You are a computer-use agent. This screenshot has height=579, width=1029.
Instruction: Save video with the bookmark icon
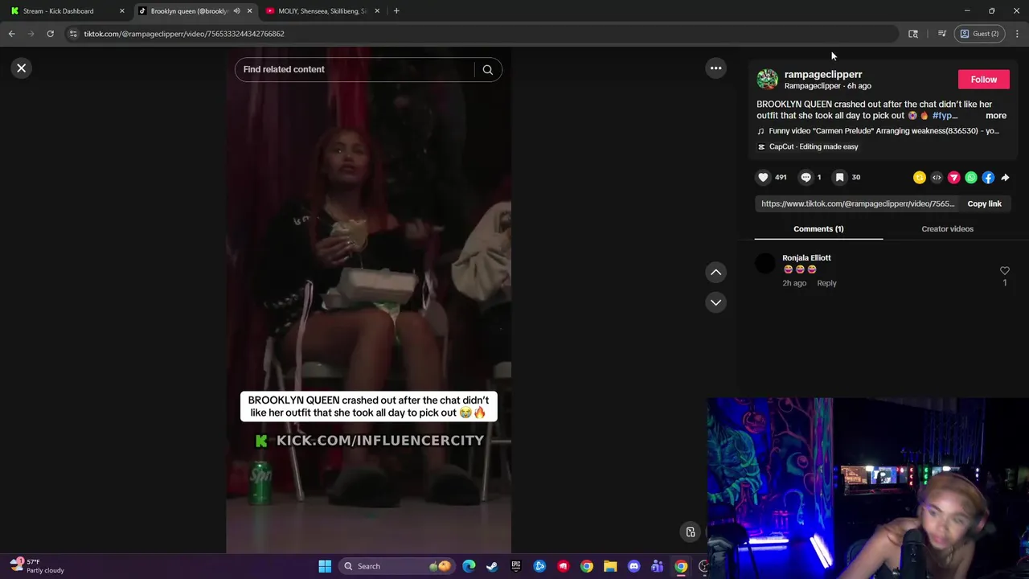pos(839,177)
